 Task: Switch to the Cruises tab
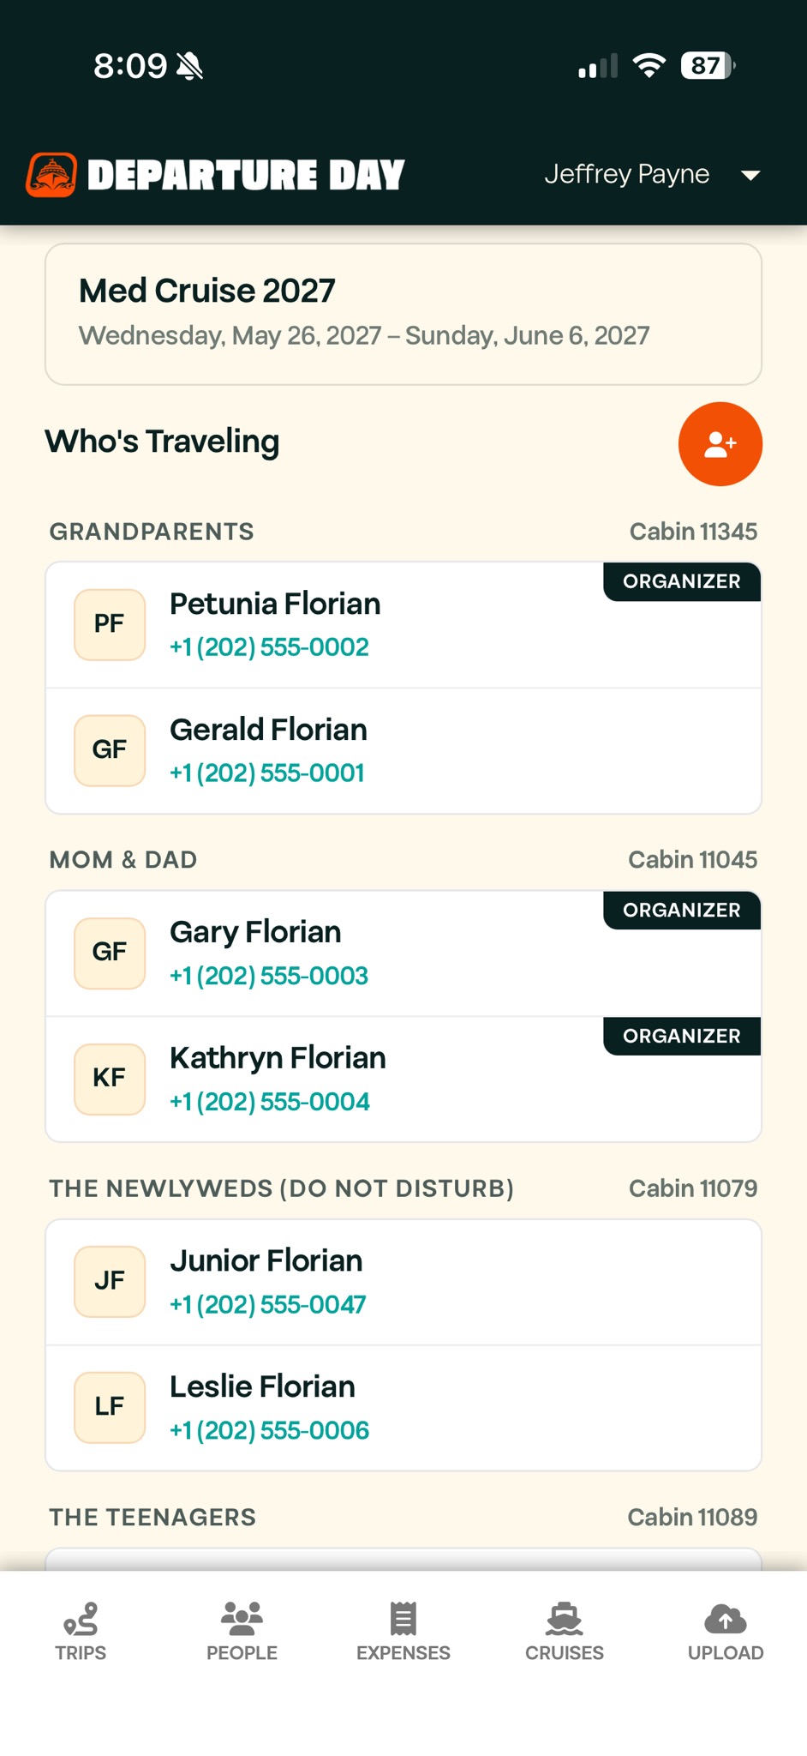click(564, 1632)
